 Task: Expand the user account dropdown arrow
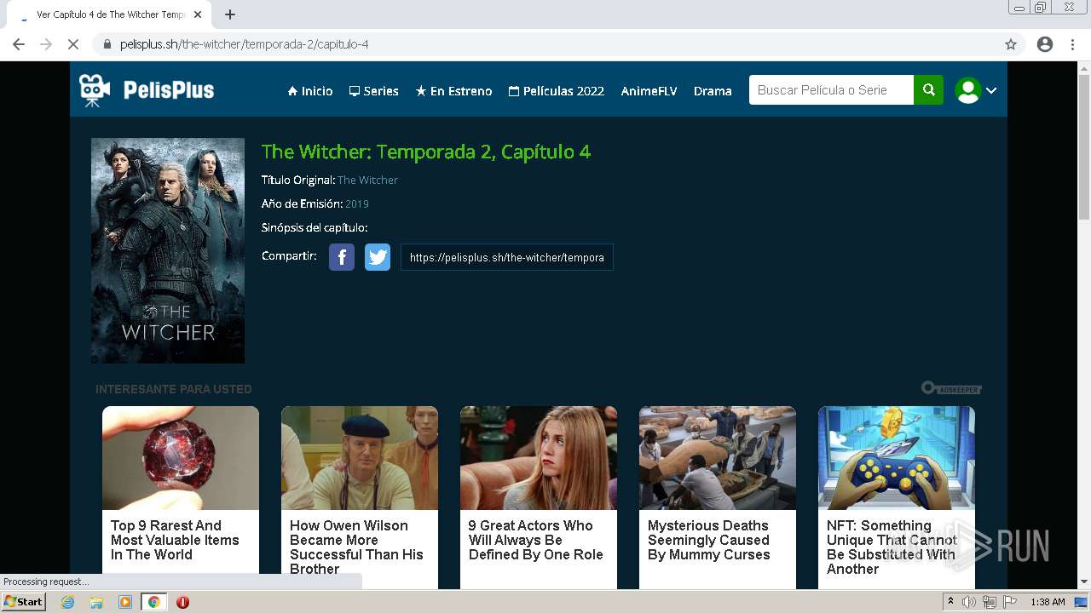tap(991, 90)
